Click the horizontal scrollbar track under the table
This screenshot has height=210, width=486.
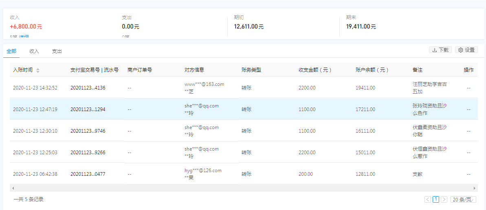pyautogui.click(x=244, y=188)
